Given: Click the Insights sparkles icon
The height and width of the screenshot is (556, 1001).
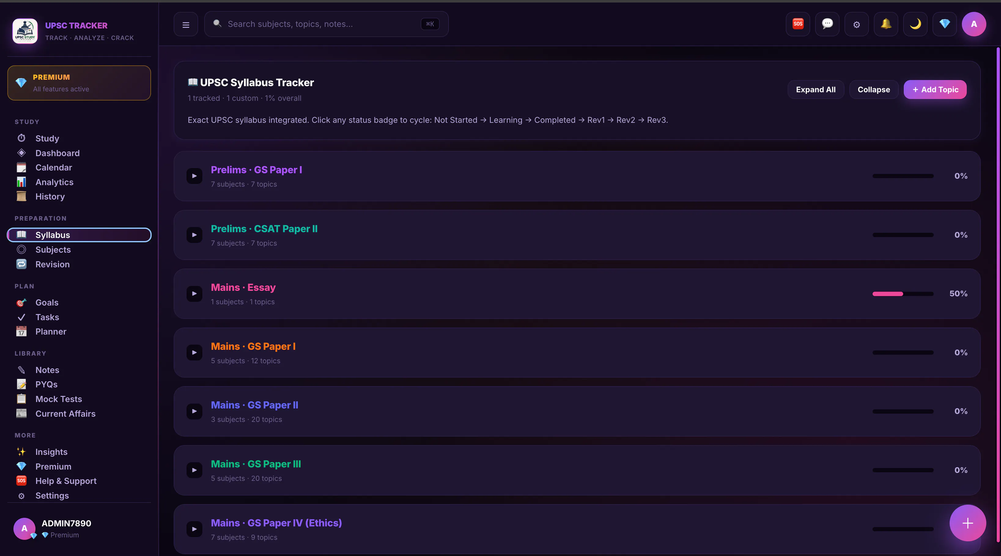Looking at the screenshot, I should [21, 452].
